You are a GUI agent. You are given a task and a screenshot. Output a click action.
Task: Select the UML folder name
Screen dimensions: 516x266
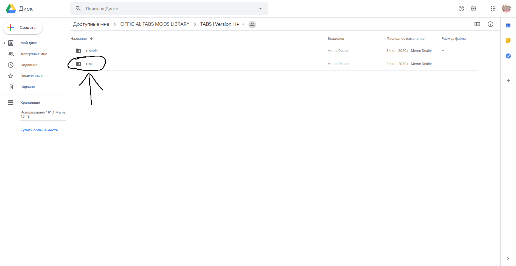pos(90,64)
